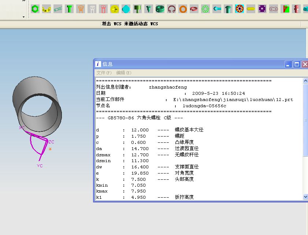The image size is (308, 235).
Task: Select the yellow flat key icon
Action: 251,9
